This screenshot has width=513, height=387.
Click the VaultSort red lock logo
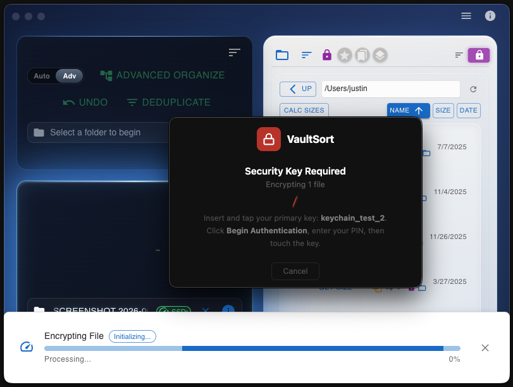(x=269, y=139)
